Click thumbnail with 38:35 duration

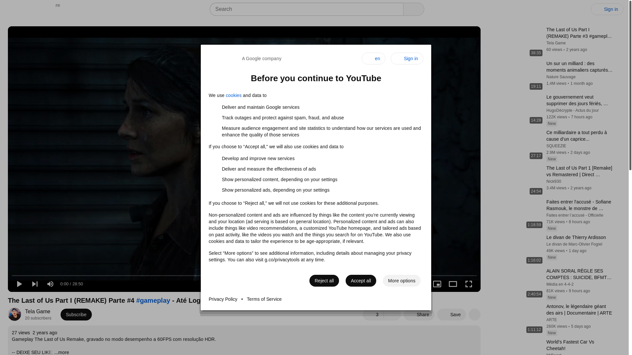coord(515,42)
